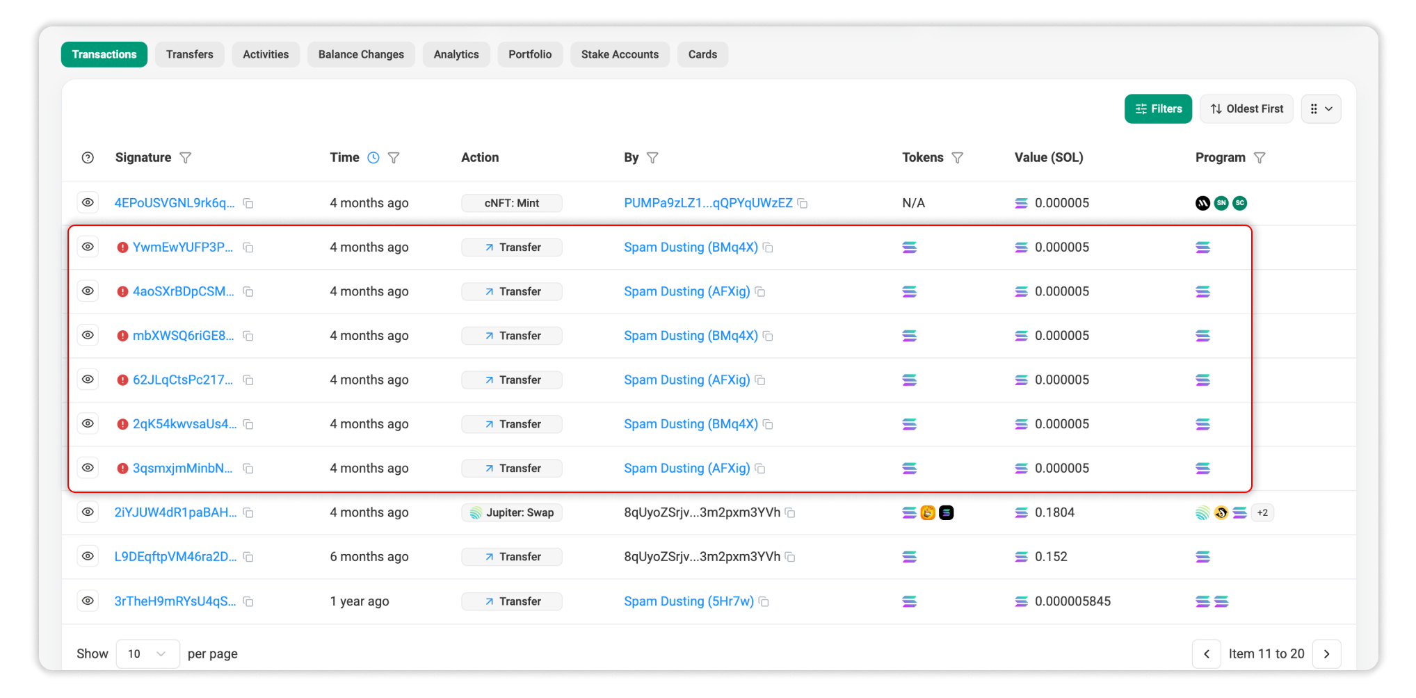Click the Time column clock icon
The height and width of the screenshot is (698, 1416).
tap(373, 158)
